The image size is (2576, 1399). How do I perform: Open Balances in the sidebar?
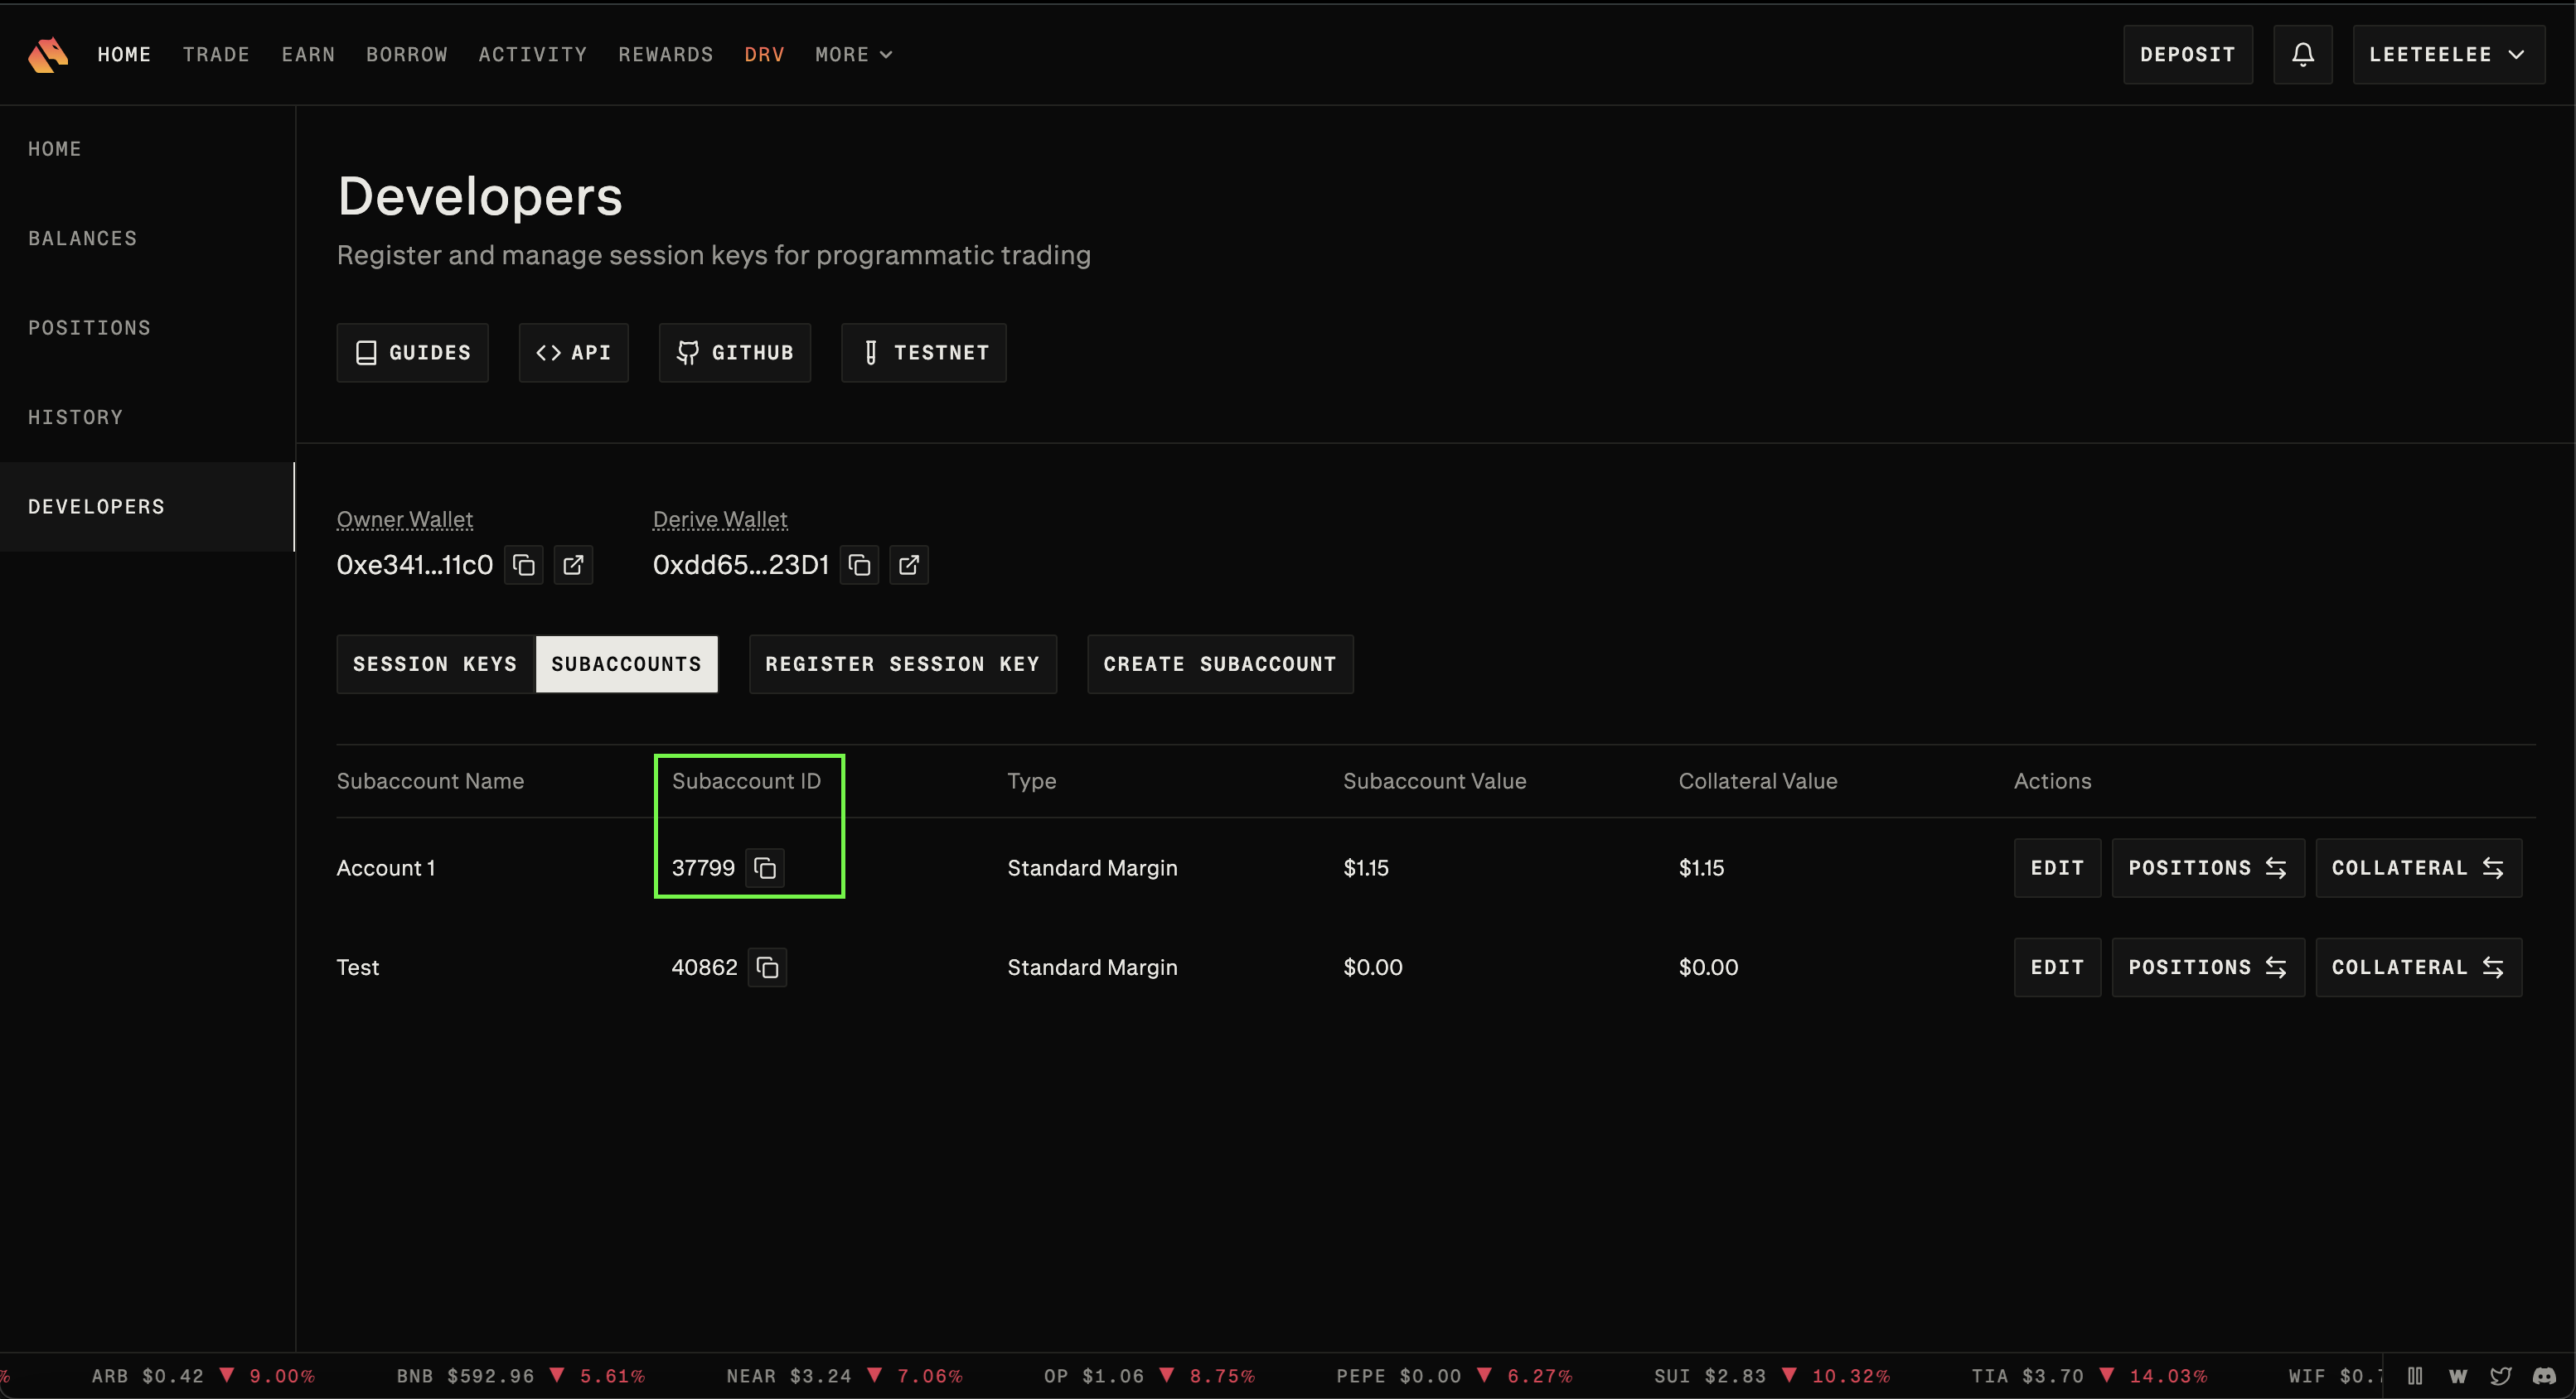pyautogui.click(x=83, y=239)
